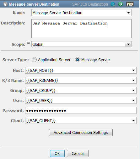This screenshot has width=140, height=159.
Task: Click the small PRO tag beside Scope
Action: pos(28,43)
